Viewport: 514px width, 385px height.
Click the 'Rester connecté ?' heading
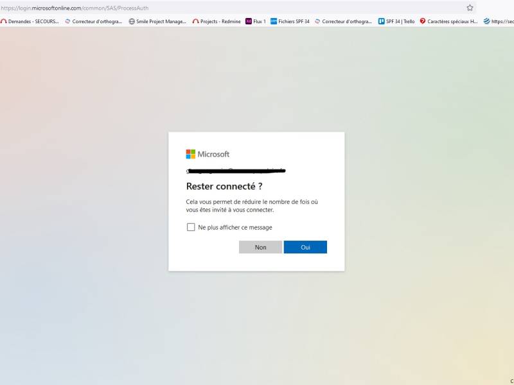coord(224,186)
